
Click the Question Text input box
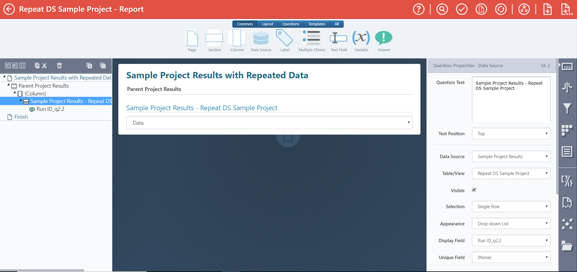click(511, 99)
